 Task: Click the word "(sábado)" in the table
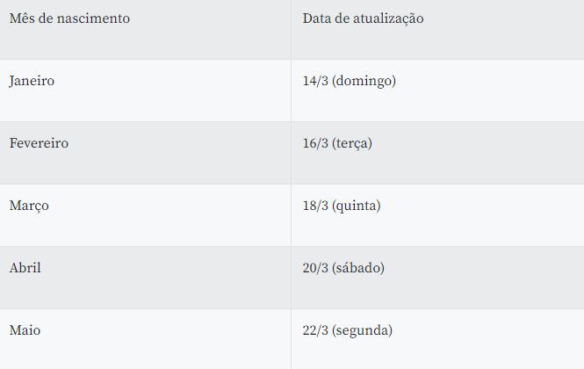click(x=358, y=268)
